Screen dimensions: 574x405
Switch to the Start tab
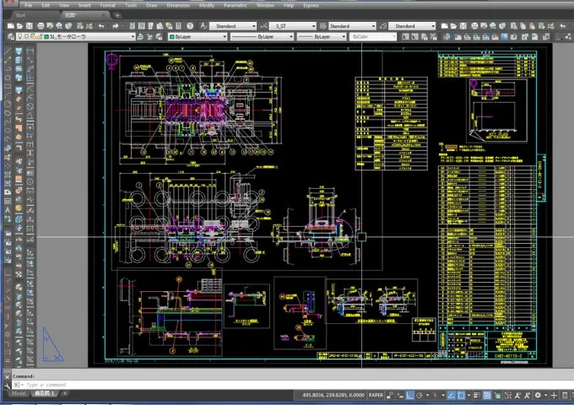click(x=20, y=15)
